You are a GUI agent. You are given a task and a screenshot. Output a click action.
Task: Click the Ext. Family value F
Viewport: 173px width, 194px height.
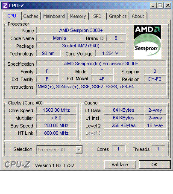pos(47,79)
